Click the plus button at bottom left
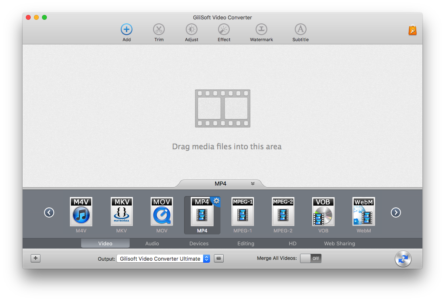 point(36,258)
